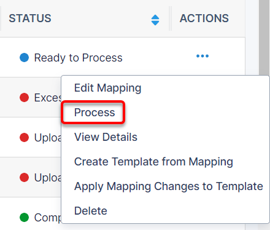Image resolution: width=270 pixels, height=230 pixels.
Task: Click the third red status dot
Action: [24, 177]
